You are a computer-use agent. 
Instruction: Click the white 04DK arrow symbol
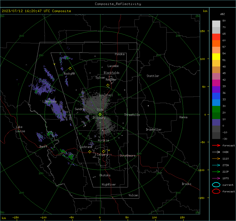(216, 152)
